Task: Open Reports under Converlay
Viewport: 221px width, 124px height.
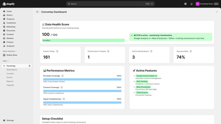Action: click(10, 81)
